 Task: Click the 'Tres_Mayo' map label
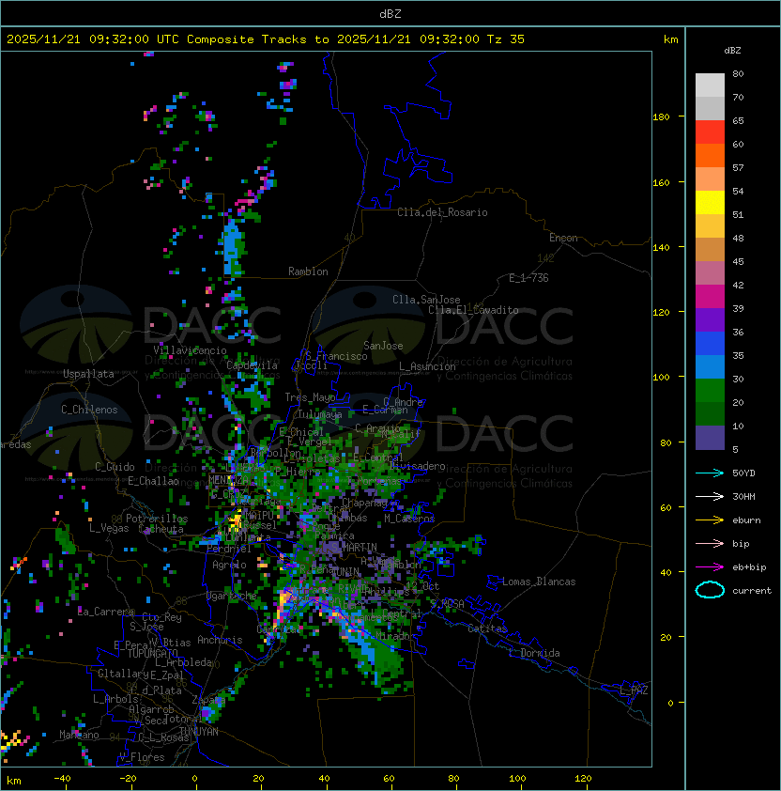pyautogui.click(x=310, y=397)
